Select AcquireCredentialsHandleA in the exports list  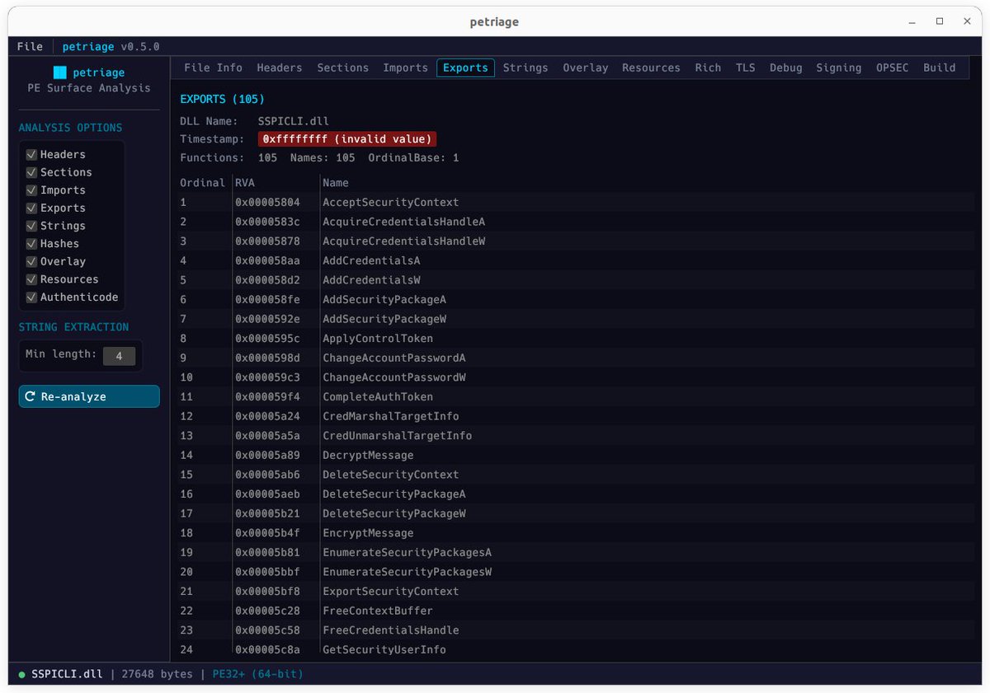pos(575,222)
